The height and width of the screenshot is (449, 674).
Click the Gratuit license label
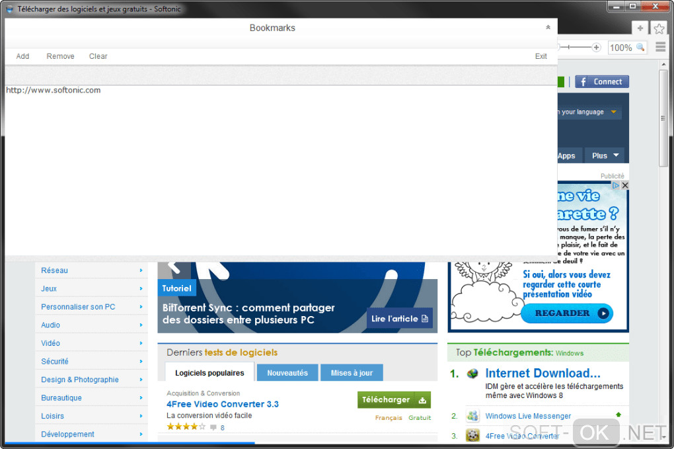click(x=420, y=418)
